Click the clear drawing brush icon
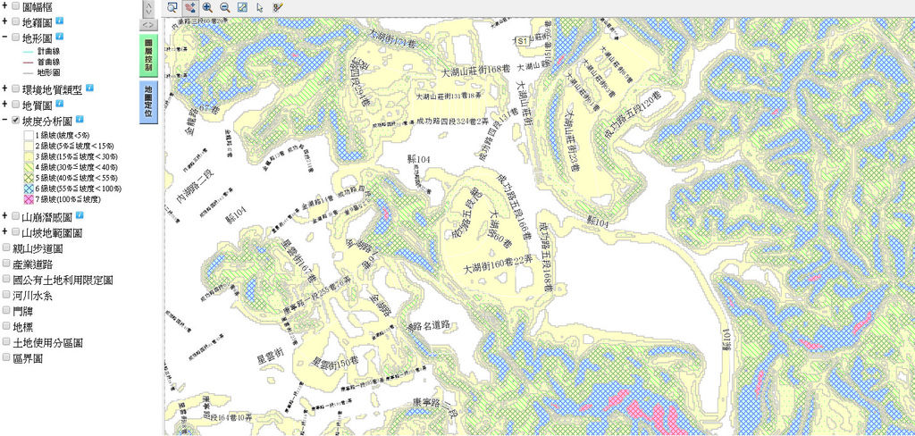This screenshot has height=436, width=915. pos(278,7)
